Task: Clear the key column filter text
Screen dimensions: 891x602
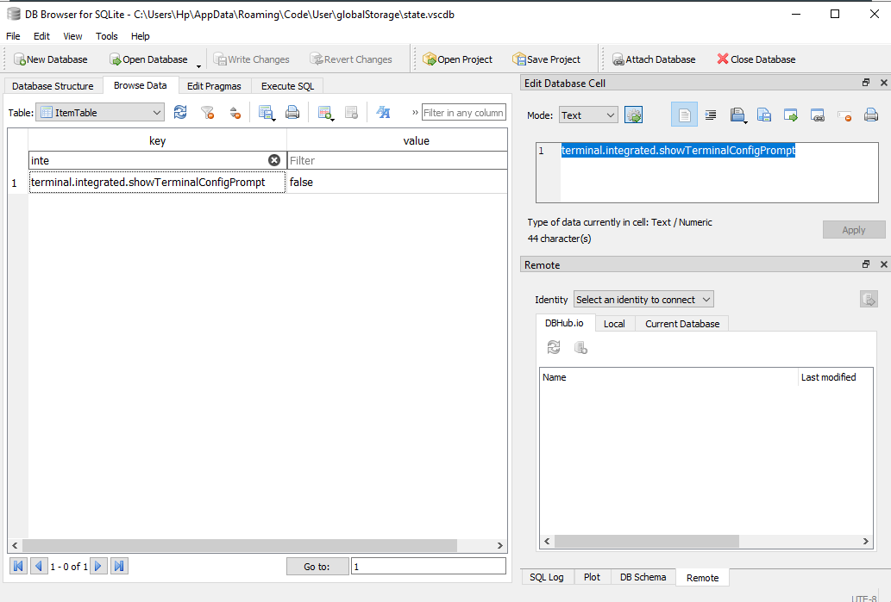Action: click(x=274, y=159)
